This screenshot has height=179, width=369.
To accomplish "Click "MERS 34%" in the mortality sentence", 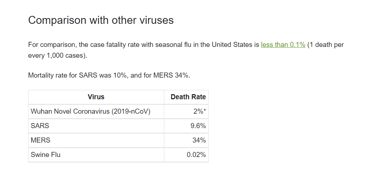I will 171,76.
